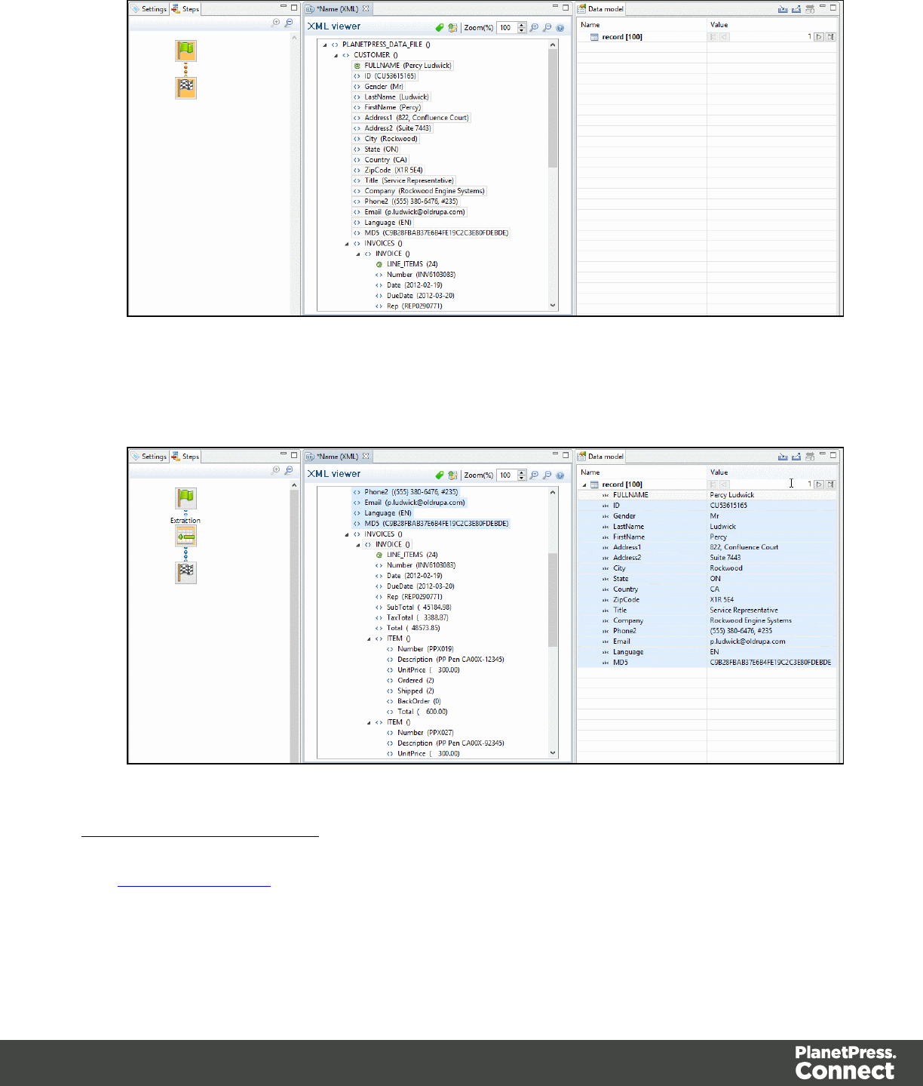Select BackOrder (0) XML node

pos(413,702)
